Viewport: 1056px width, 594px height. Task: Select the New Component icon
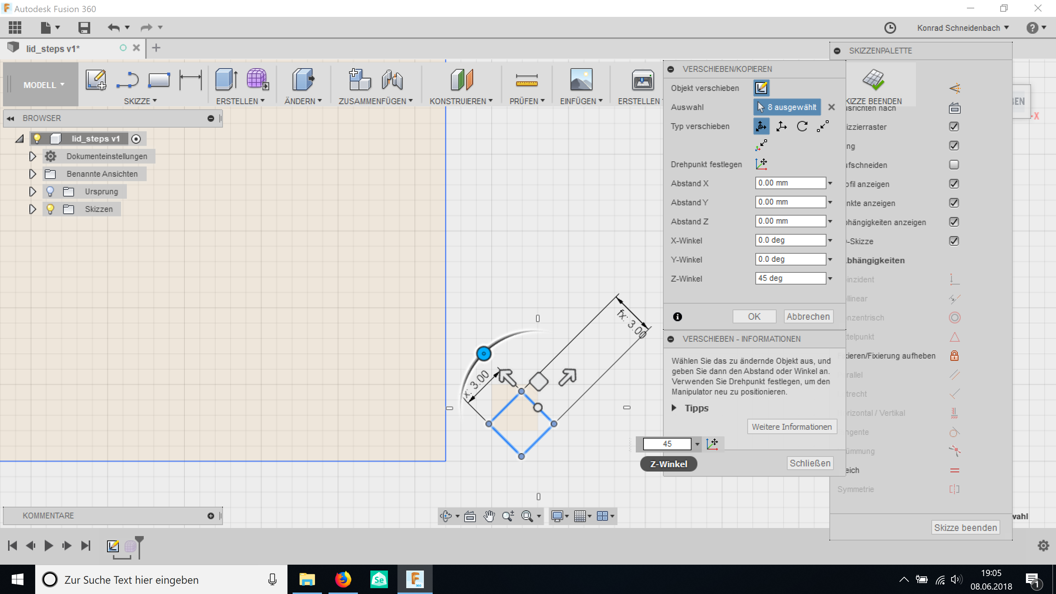coord(359,79)
